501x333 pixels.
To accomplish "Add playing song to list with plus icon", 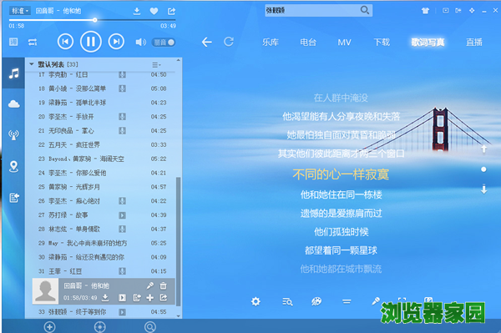I will 149,298.
